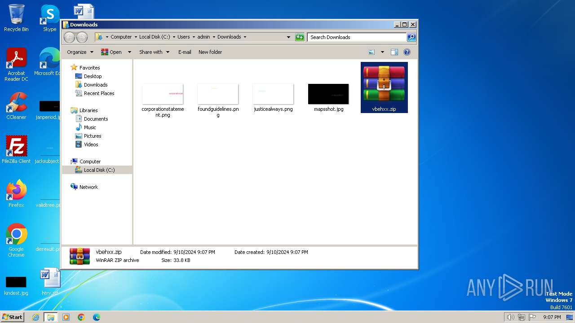
Task: Expand the address bar history dropdown
Action: tap(288, 37)
